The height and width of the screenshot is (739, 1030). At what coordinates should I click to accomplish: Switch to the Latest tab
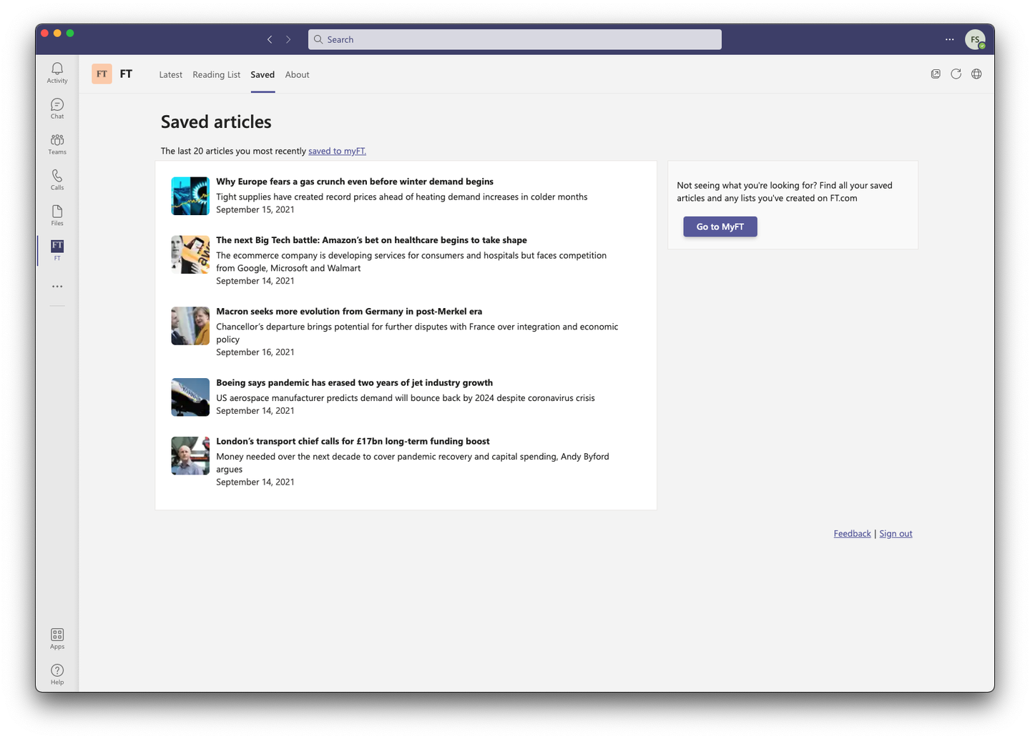170,75
